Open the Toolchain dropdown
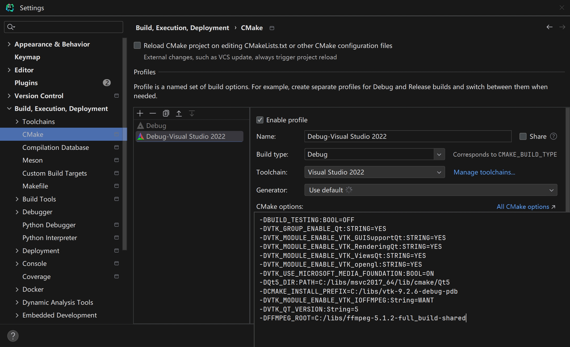This screenshot has height=347, width=570. tap(439, 172)
